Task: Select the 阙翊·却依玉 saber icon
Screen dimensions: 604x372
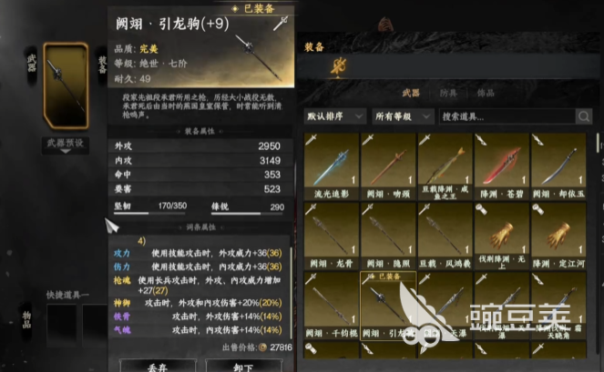Action: pyautogui.click(x=558, y=166)
